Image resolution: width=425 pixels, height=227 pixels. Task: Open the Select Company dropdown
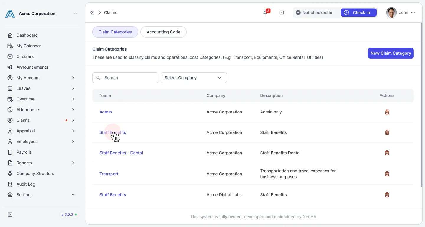coord(194,78)
